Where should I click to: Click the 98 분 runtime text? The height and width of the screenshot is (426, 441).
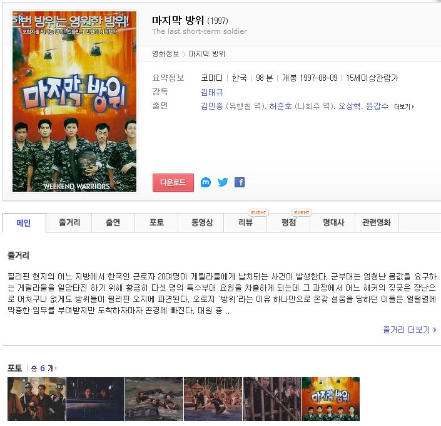(x=265, y=78)
